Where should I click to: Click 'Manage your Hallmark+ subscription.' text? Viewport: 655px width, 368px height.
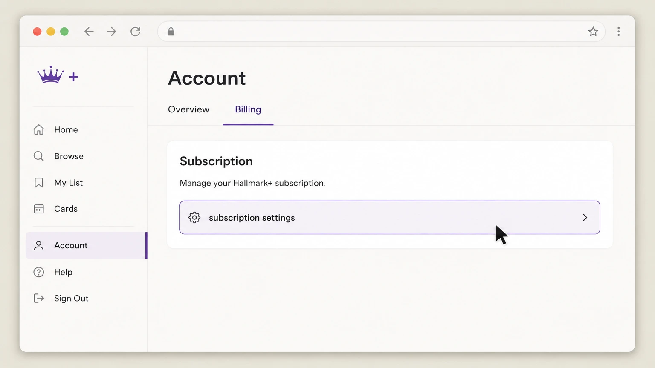pyautogui.click(x=253, y=183)
